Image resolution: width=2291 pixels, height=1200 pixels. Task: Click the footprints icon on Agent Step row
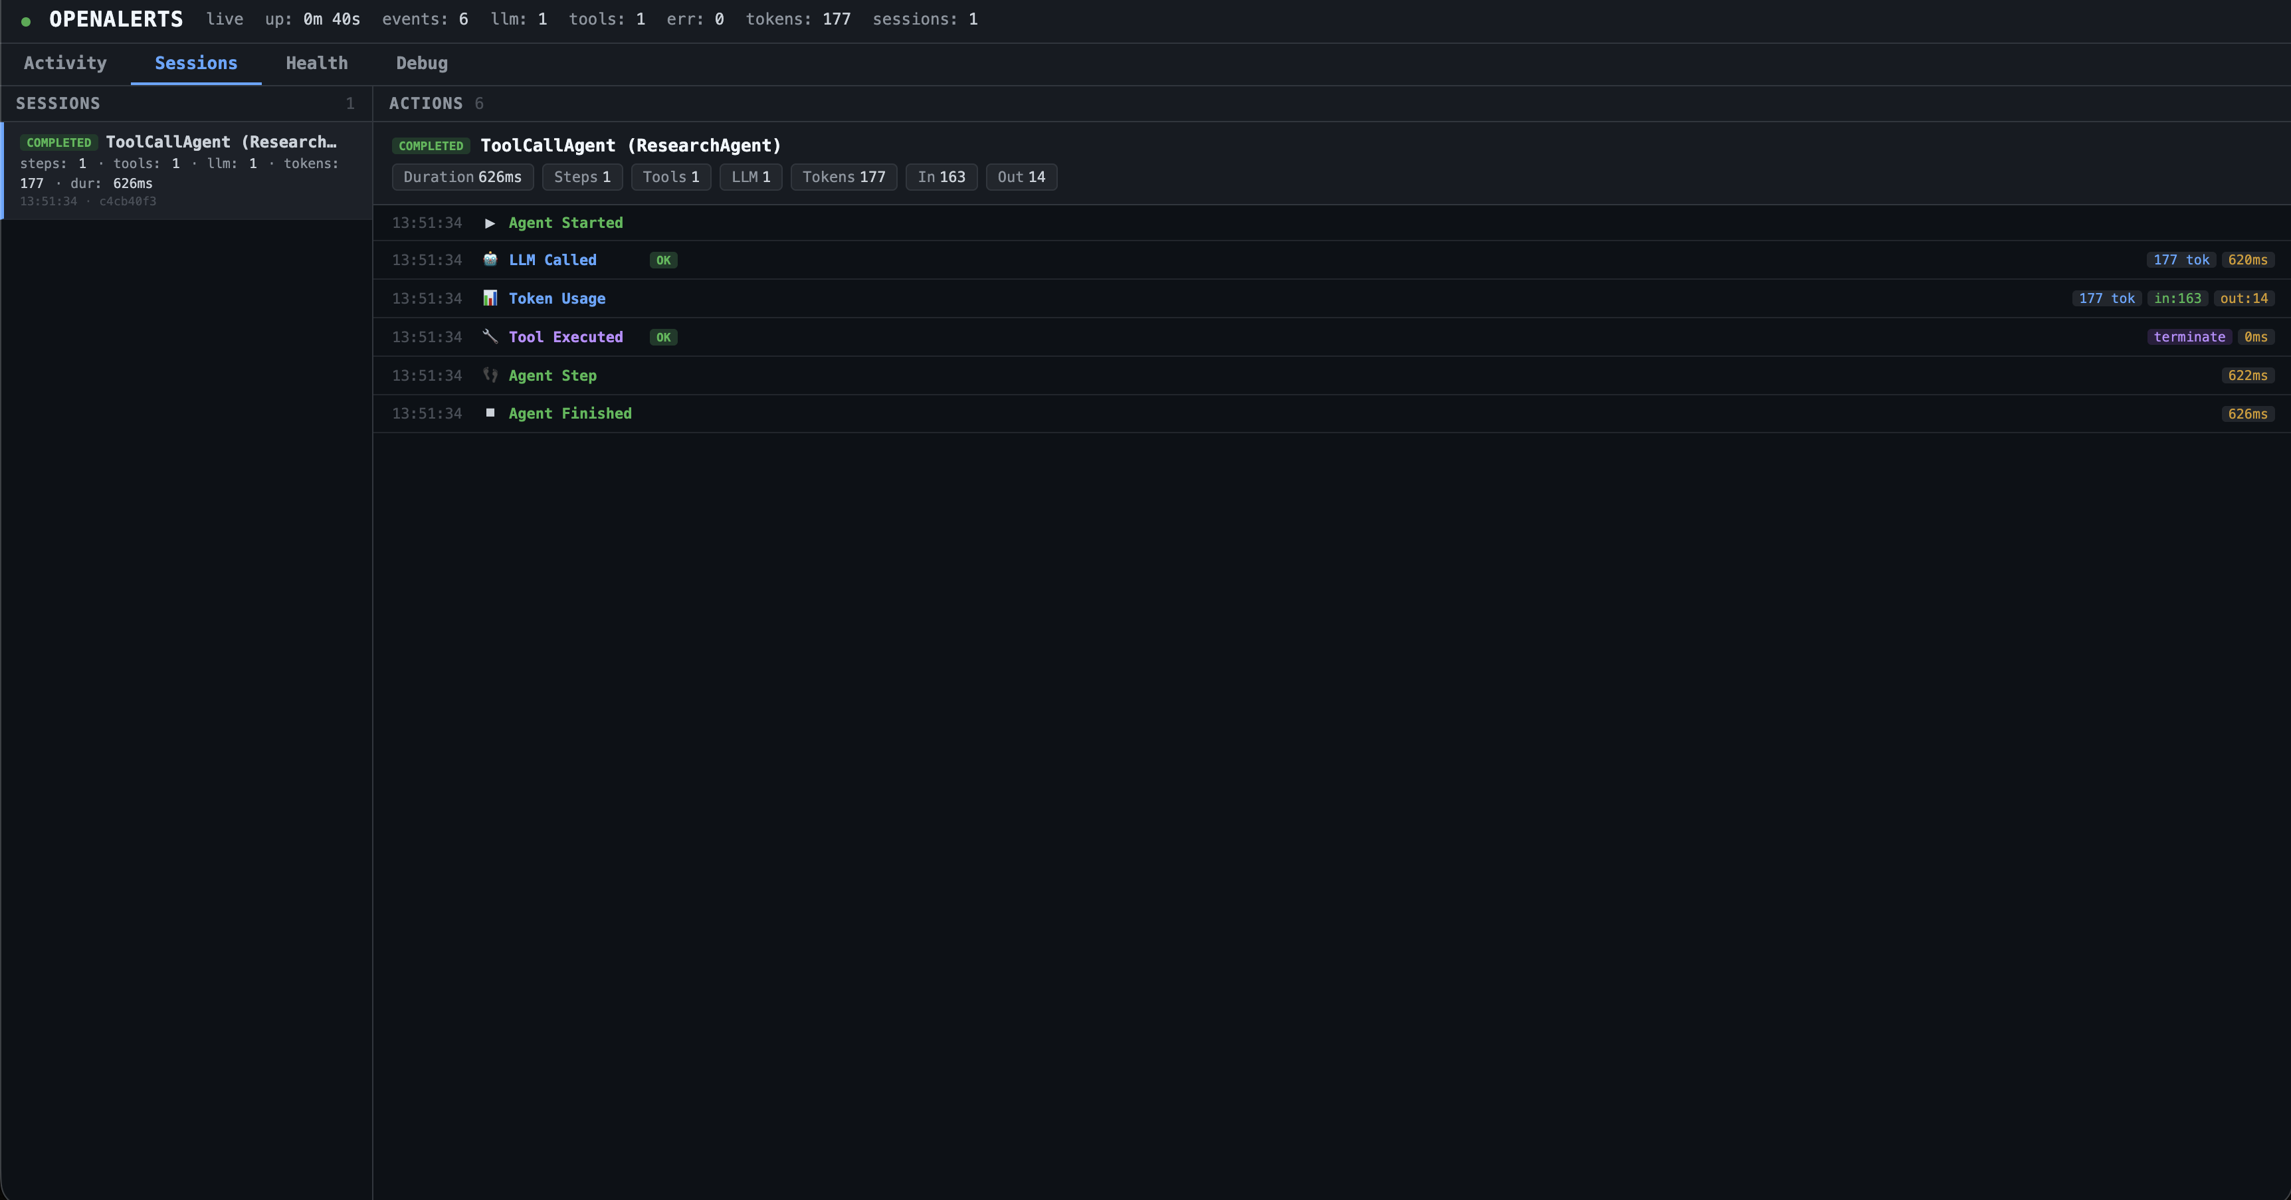point(490,375)
